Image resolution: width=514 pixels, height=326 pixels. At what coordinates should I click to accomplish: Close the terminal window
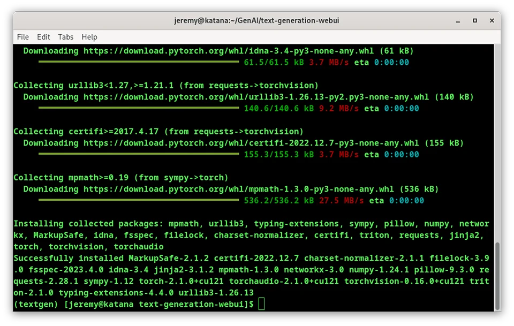point(492,21)
